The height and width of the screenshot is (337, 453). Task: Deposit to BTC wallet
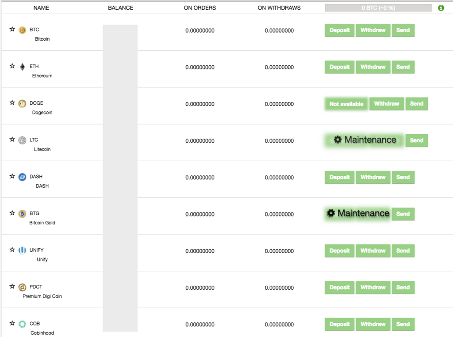339,30
